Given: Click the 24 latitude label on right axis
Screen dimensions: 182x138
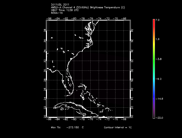Looking at the screenshot, I should tap(133, 99).
